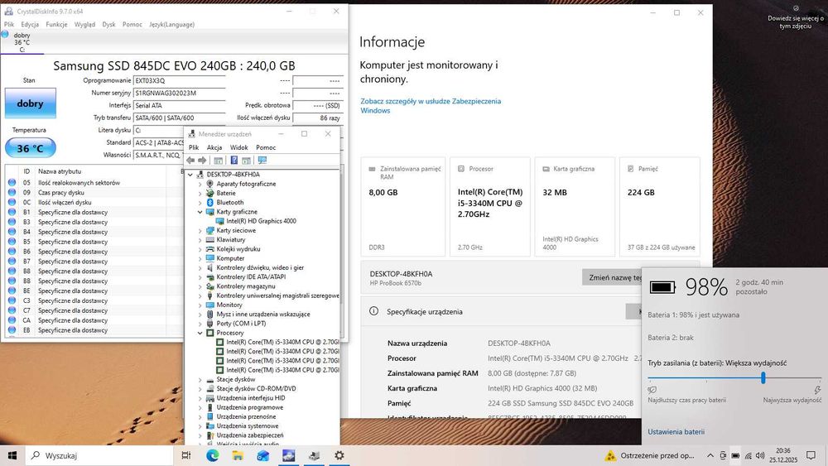The image size is (828, 466).
Task: Click Mysz i inne urządzenia wskazujące icon
Action: (x=209, y=314)
